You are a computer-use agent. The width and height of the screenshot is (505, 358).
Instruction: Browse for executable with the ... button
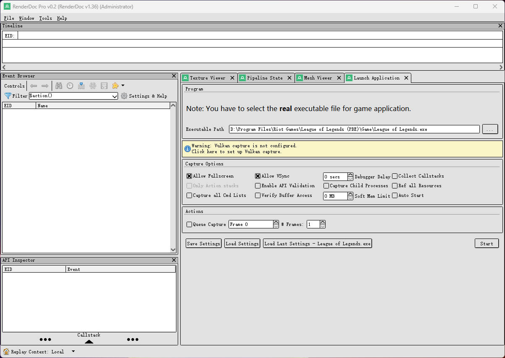pyautogui.click(x=490, y=129)
